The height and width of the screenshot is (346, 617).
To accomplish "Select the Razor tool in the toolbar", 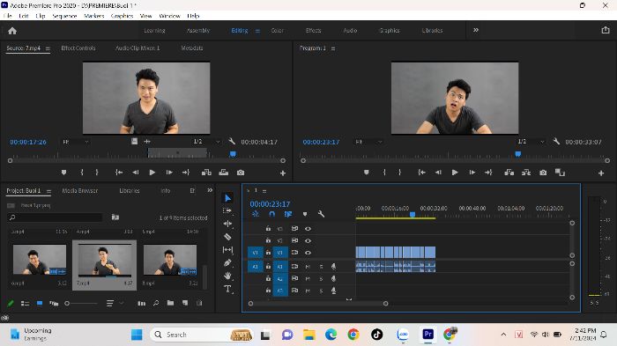I will 227,237.
